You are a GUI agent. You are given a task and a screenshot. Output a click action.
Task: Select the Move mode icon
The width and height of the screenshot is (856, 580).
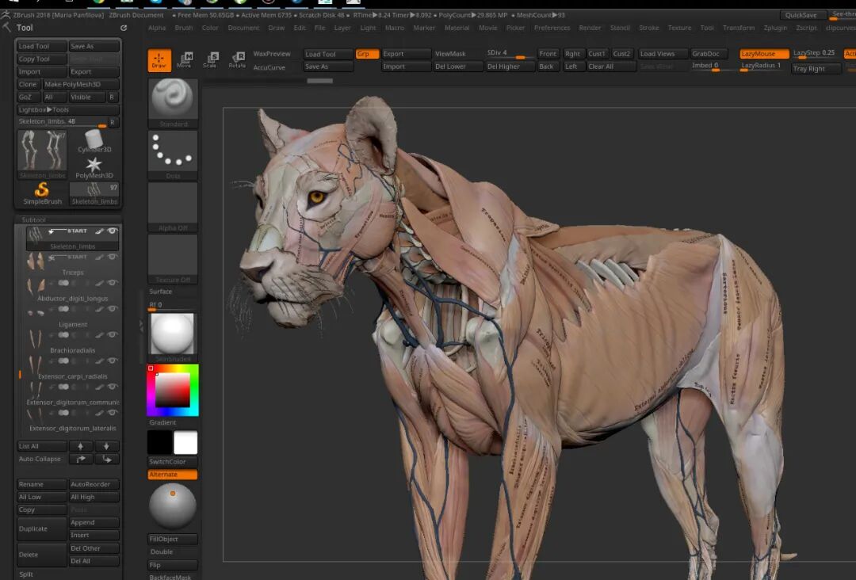click(185, 60)
